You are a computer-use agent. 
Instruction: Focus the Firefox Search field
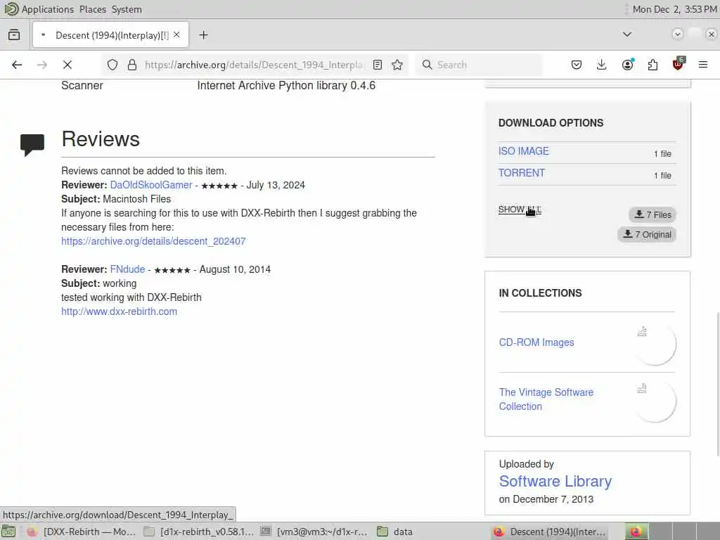478,65
